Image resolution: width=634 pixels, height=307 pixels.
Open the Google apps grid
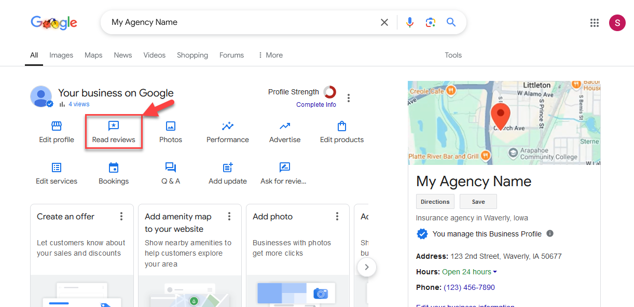click(x=595, y=22)
